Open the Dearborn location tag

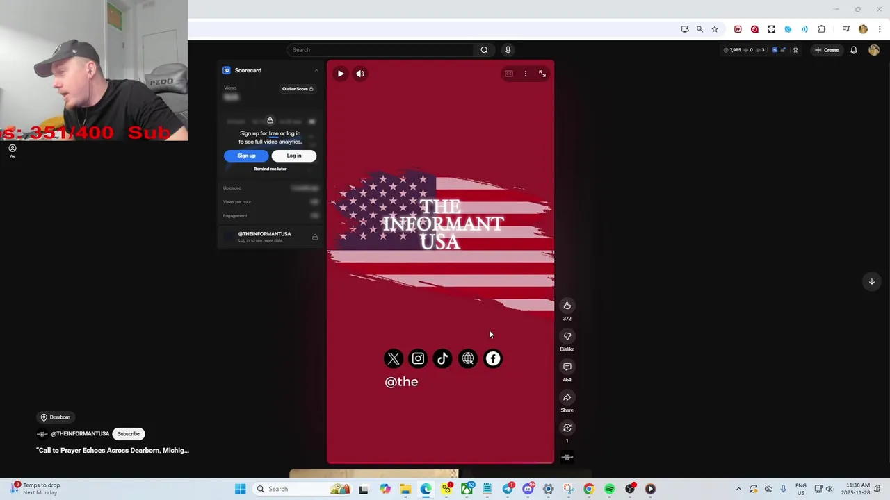[x=56, y=417]
